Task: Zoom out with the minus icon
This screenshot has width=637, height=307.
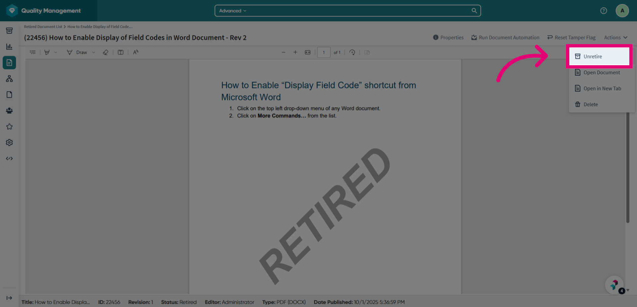Action: (x=283, y=52)
